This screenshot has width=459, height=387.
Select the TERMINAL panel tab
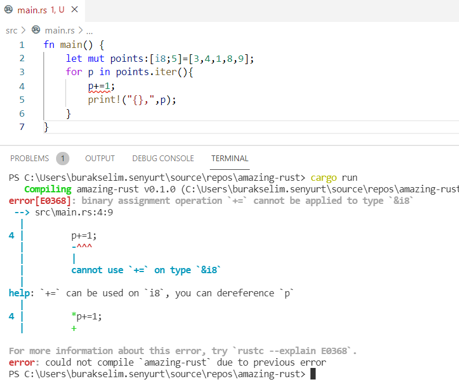(x=229, y=158)
